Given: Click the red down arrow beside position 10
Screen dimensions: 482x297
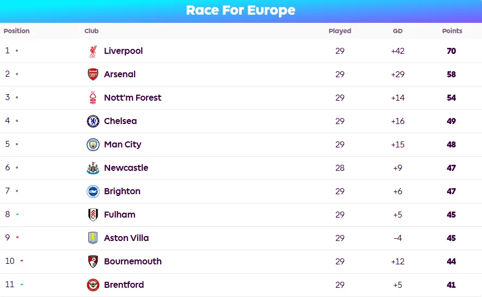Looking at the screenshot, I should (x=22, y=261).
